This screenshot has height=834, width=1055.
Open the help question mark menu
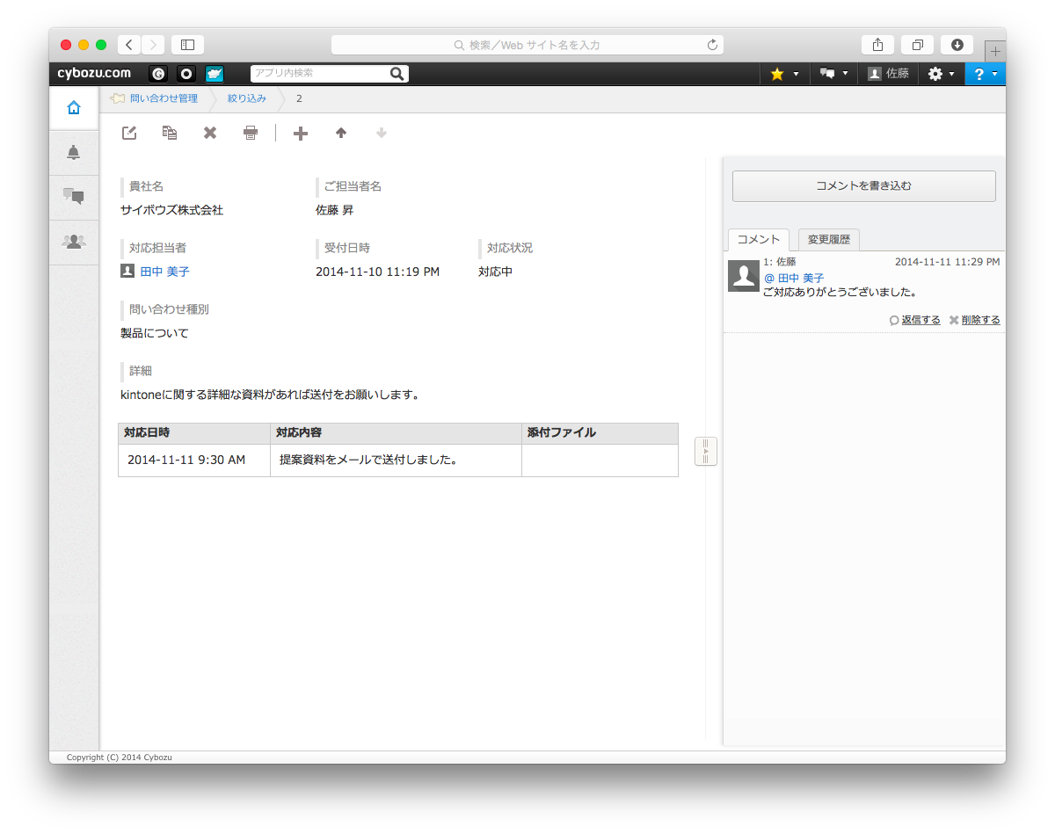click(x=985, y=74)
